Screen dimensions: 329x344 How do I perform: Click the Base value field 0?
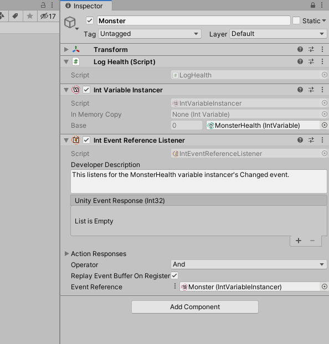pyautogui.click(x=186, y=126)
